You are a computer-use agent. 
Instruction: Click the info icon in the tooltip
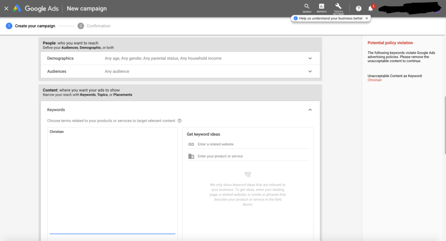296,18
